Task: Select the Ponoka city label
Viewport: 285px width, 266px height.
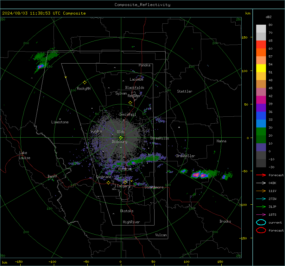Action: pyautogui.click(x=144, y=65)
